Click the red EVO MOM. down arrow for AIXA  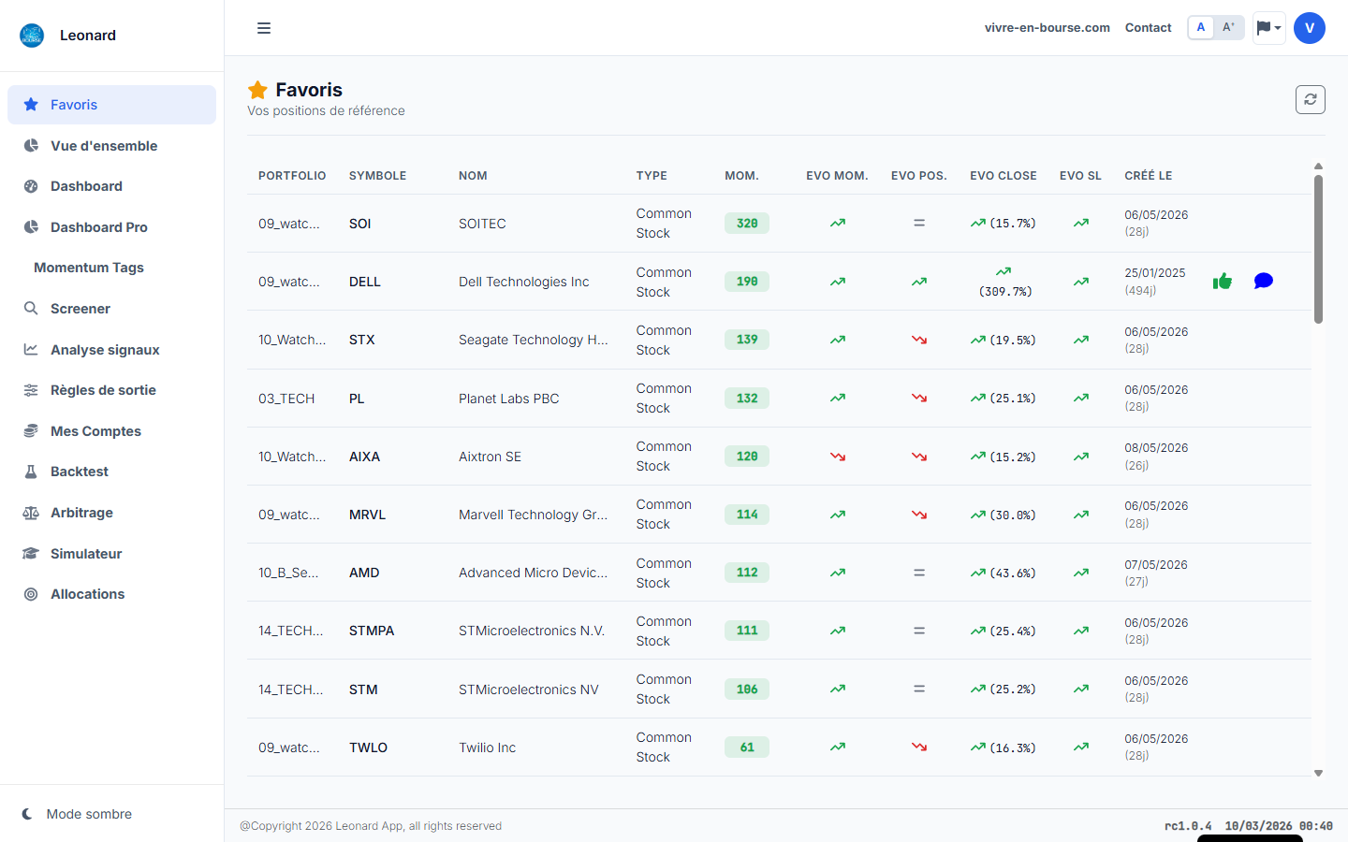[838, 457]
